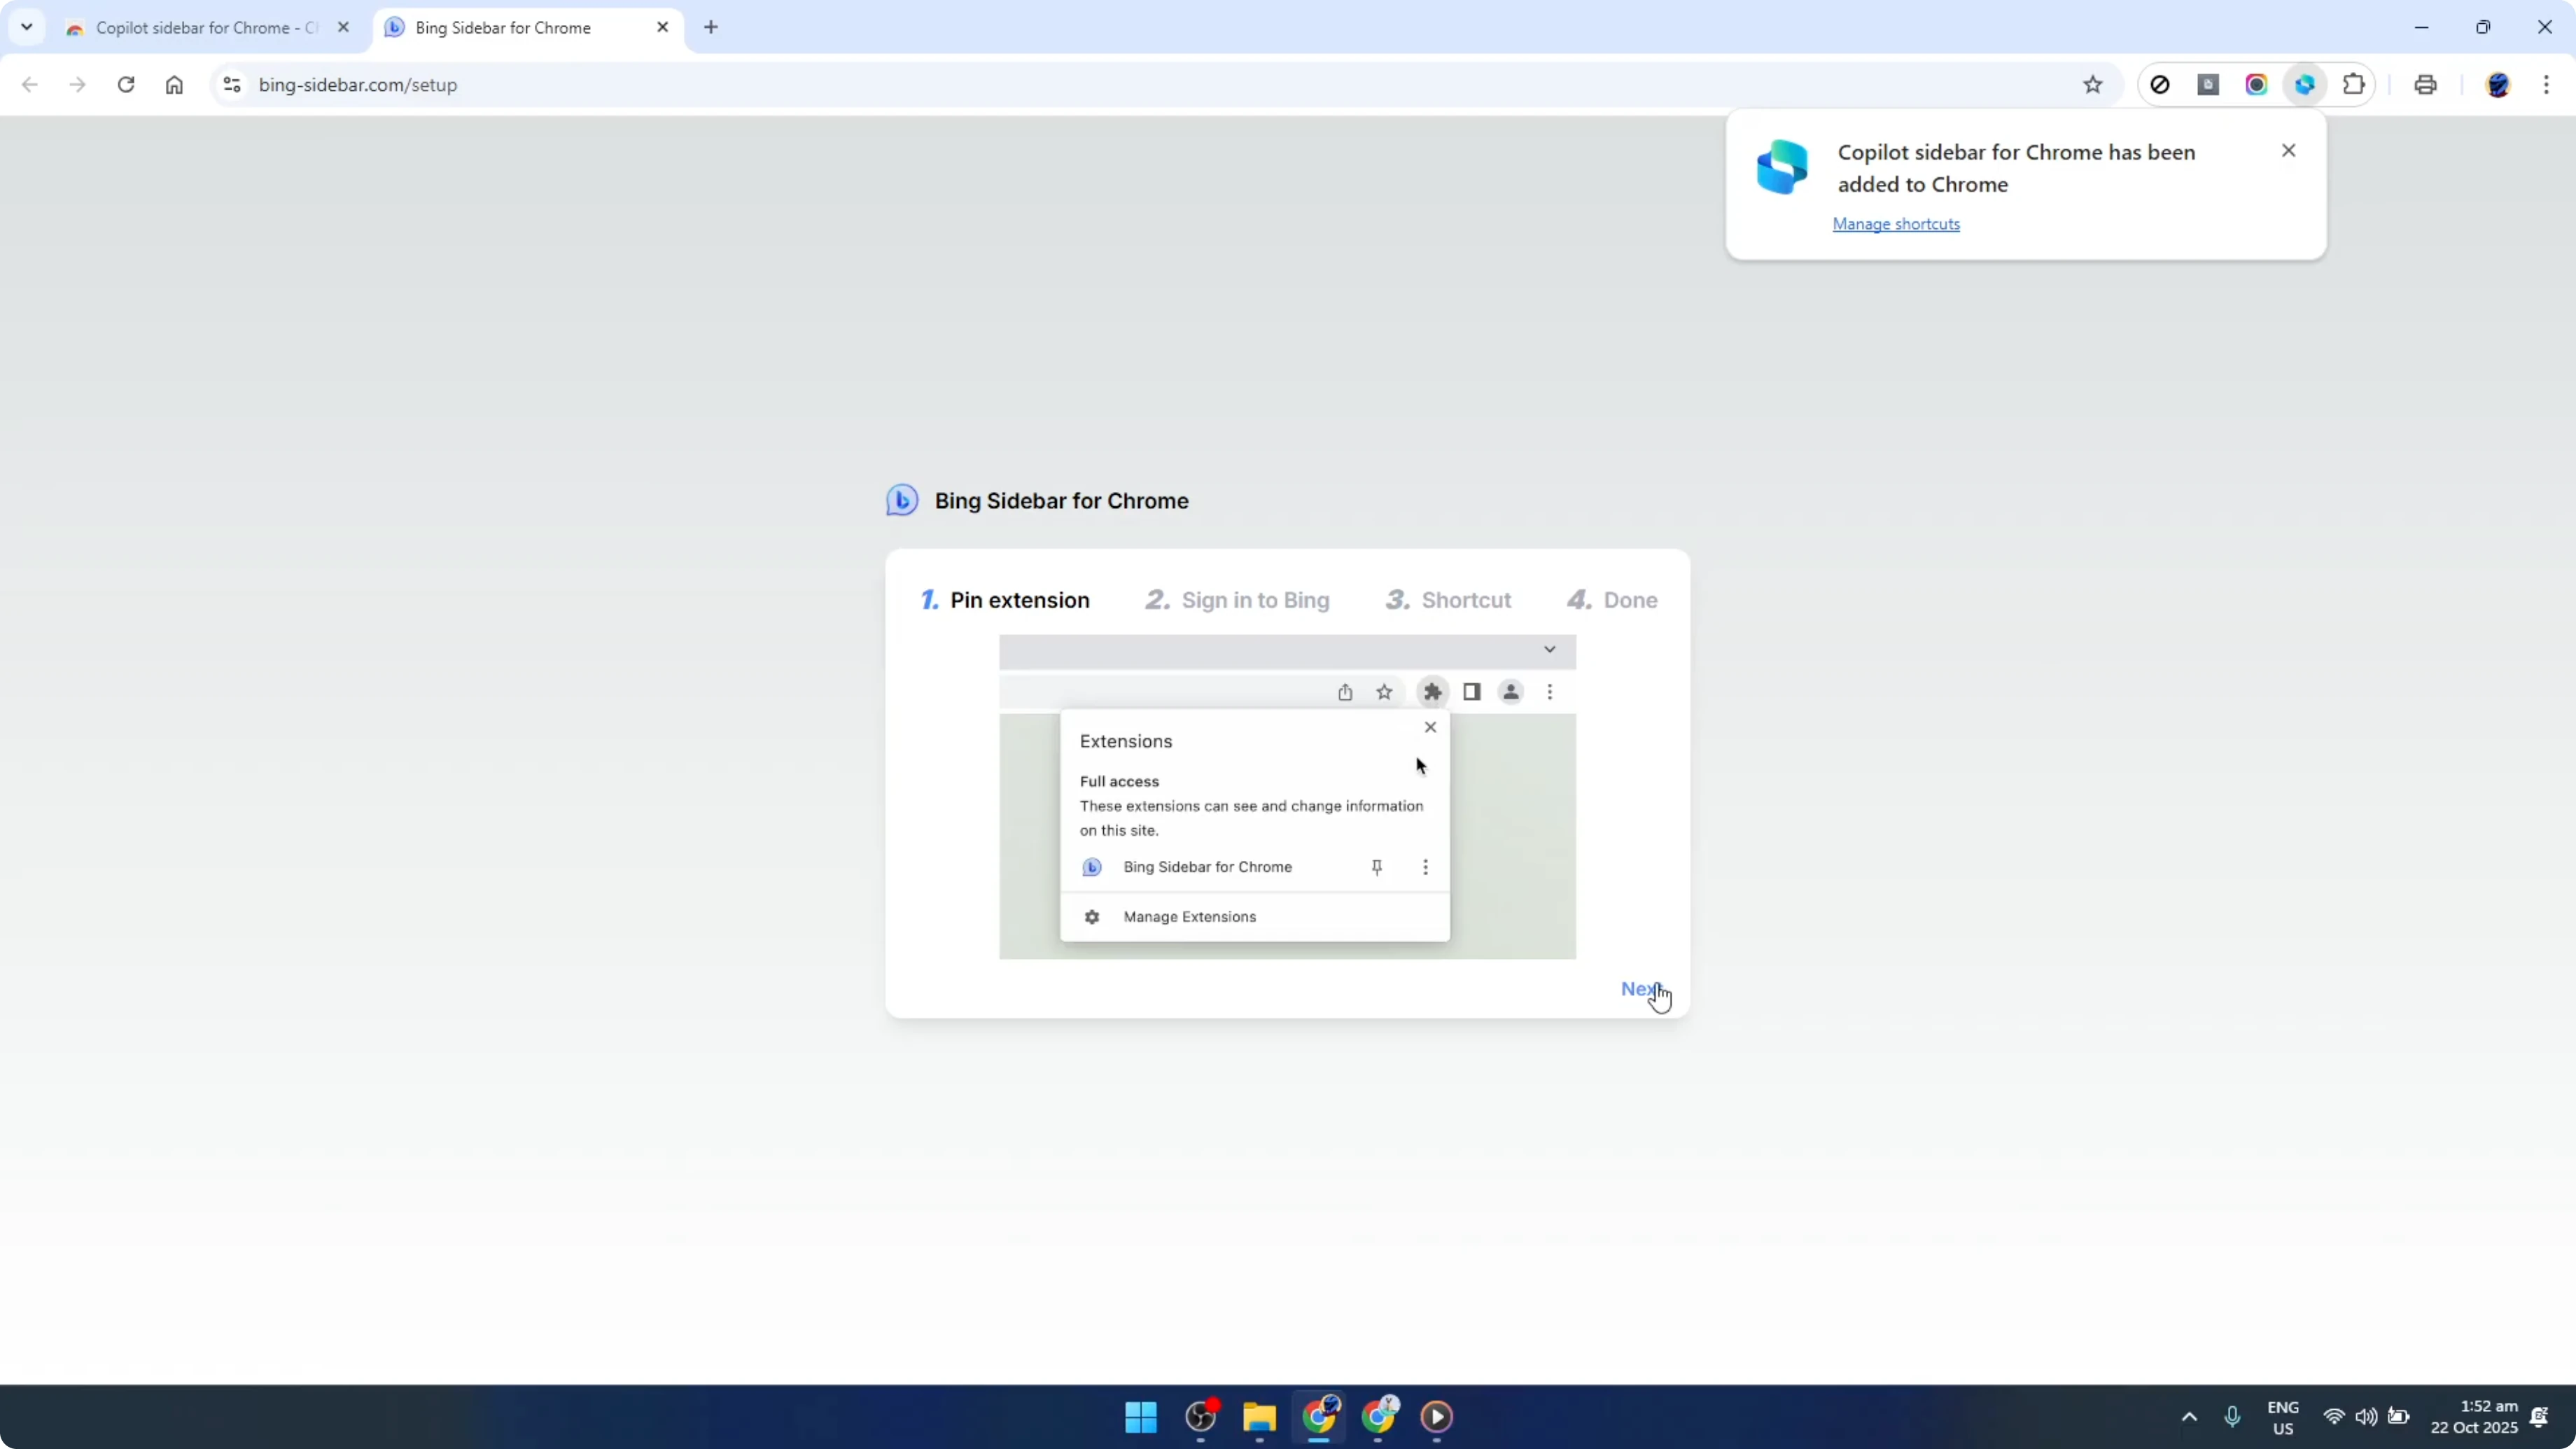Select Manage Extensions in the extensions popup
The height and width of the screenshot is (1449, 2576).
click(1189, 916)
